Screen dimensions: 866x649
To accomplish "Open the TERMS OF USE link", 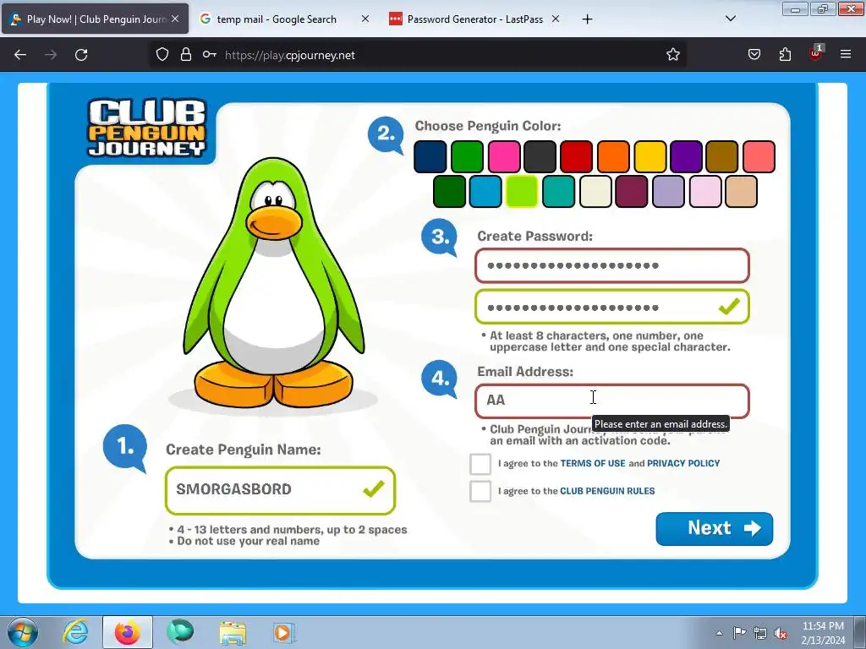I will [593, 464].
